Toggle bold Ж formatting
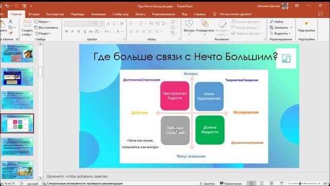The width and height of the screenshot is (330, 186). (67, 32)
